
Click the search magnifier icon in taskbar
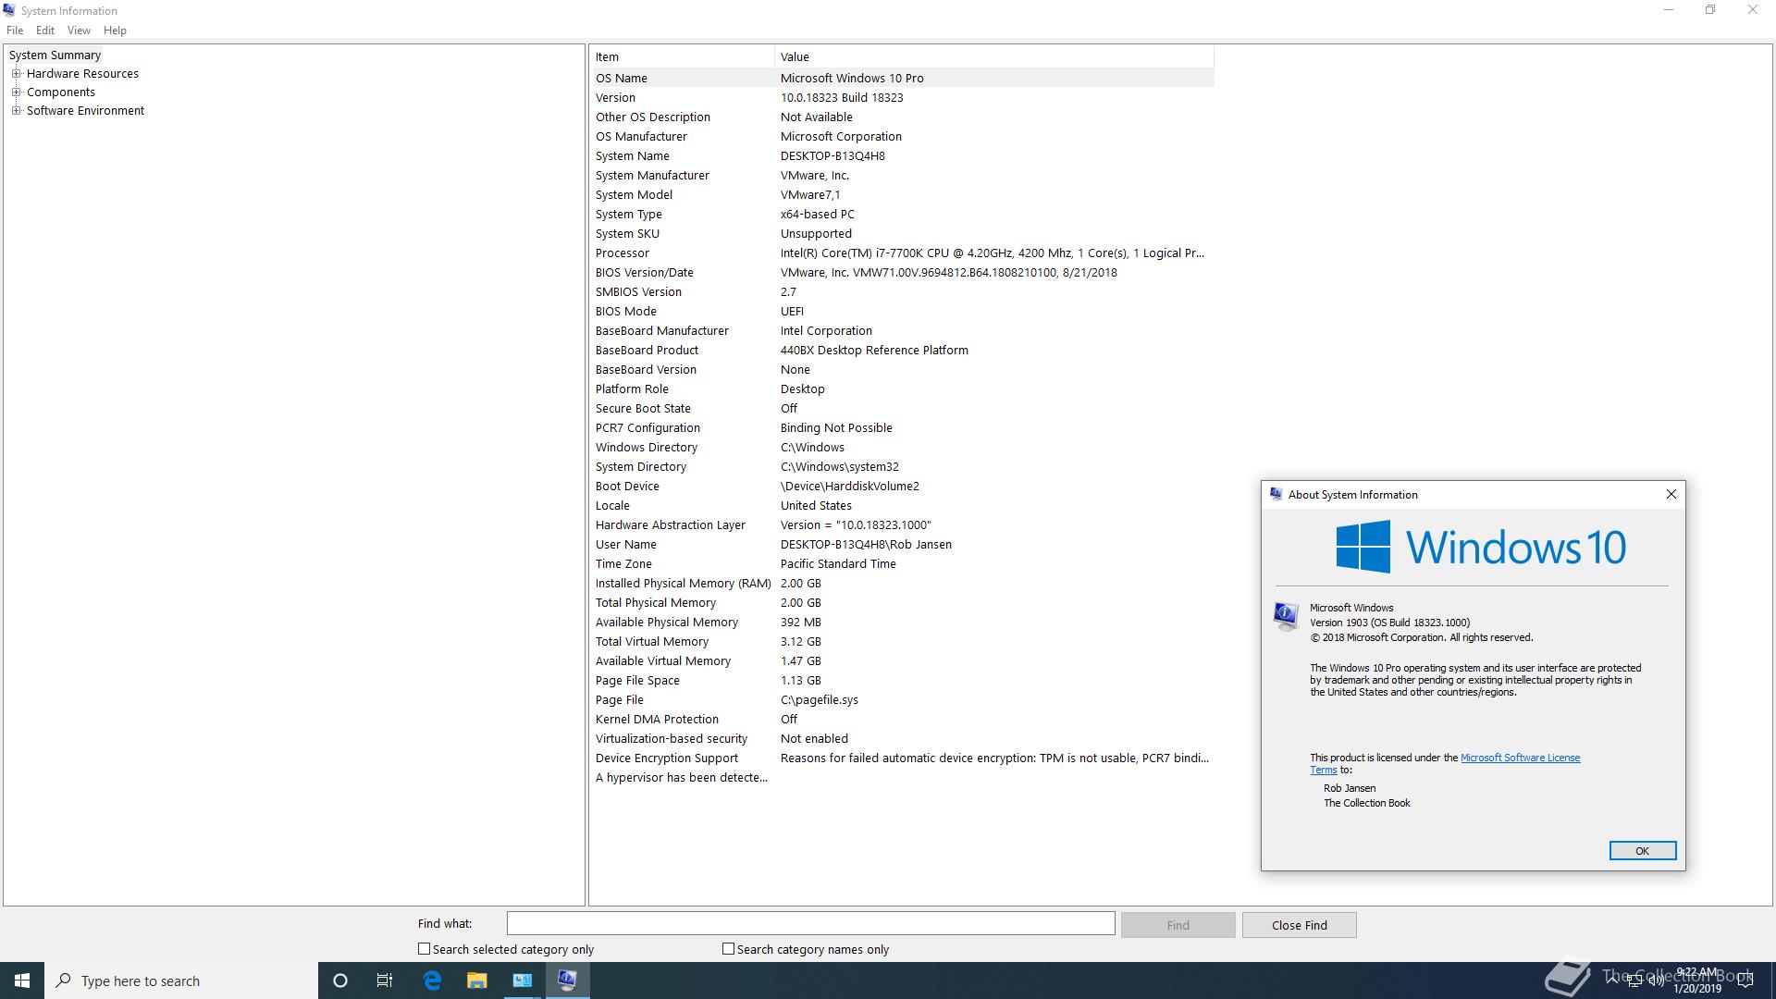(64, 980)
